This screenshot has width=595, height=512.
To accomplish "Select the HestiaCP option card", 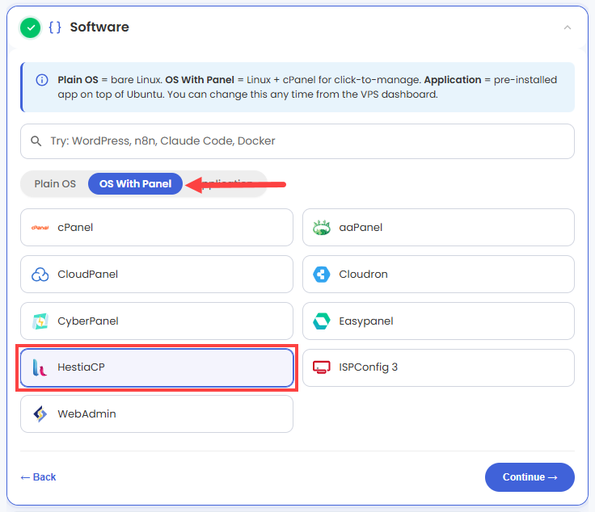I will click(x=157, y=367).
